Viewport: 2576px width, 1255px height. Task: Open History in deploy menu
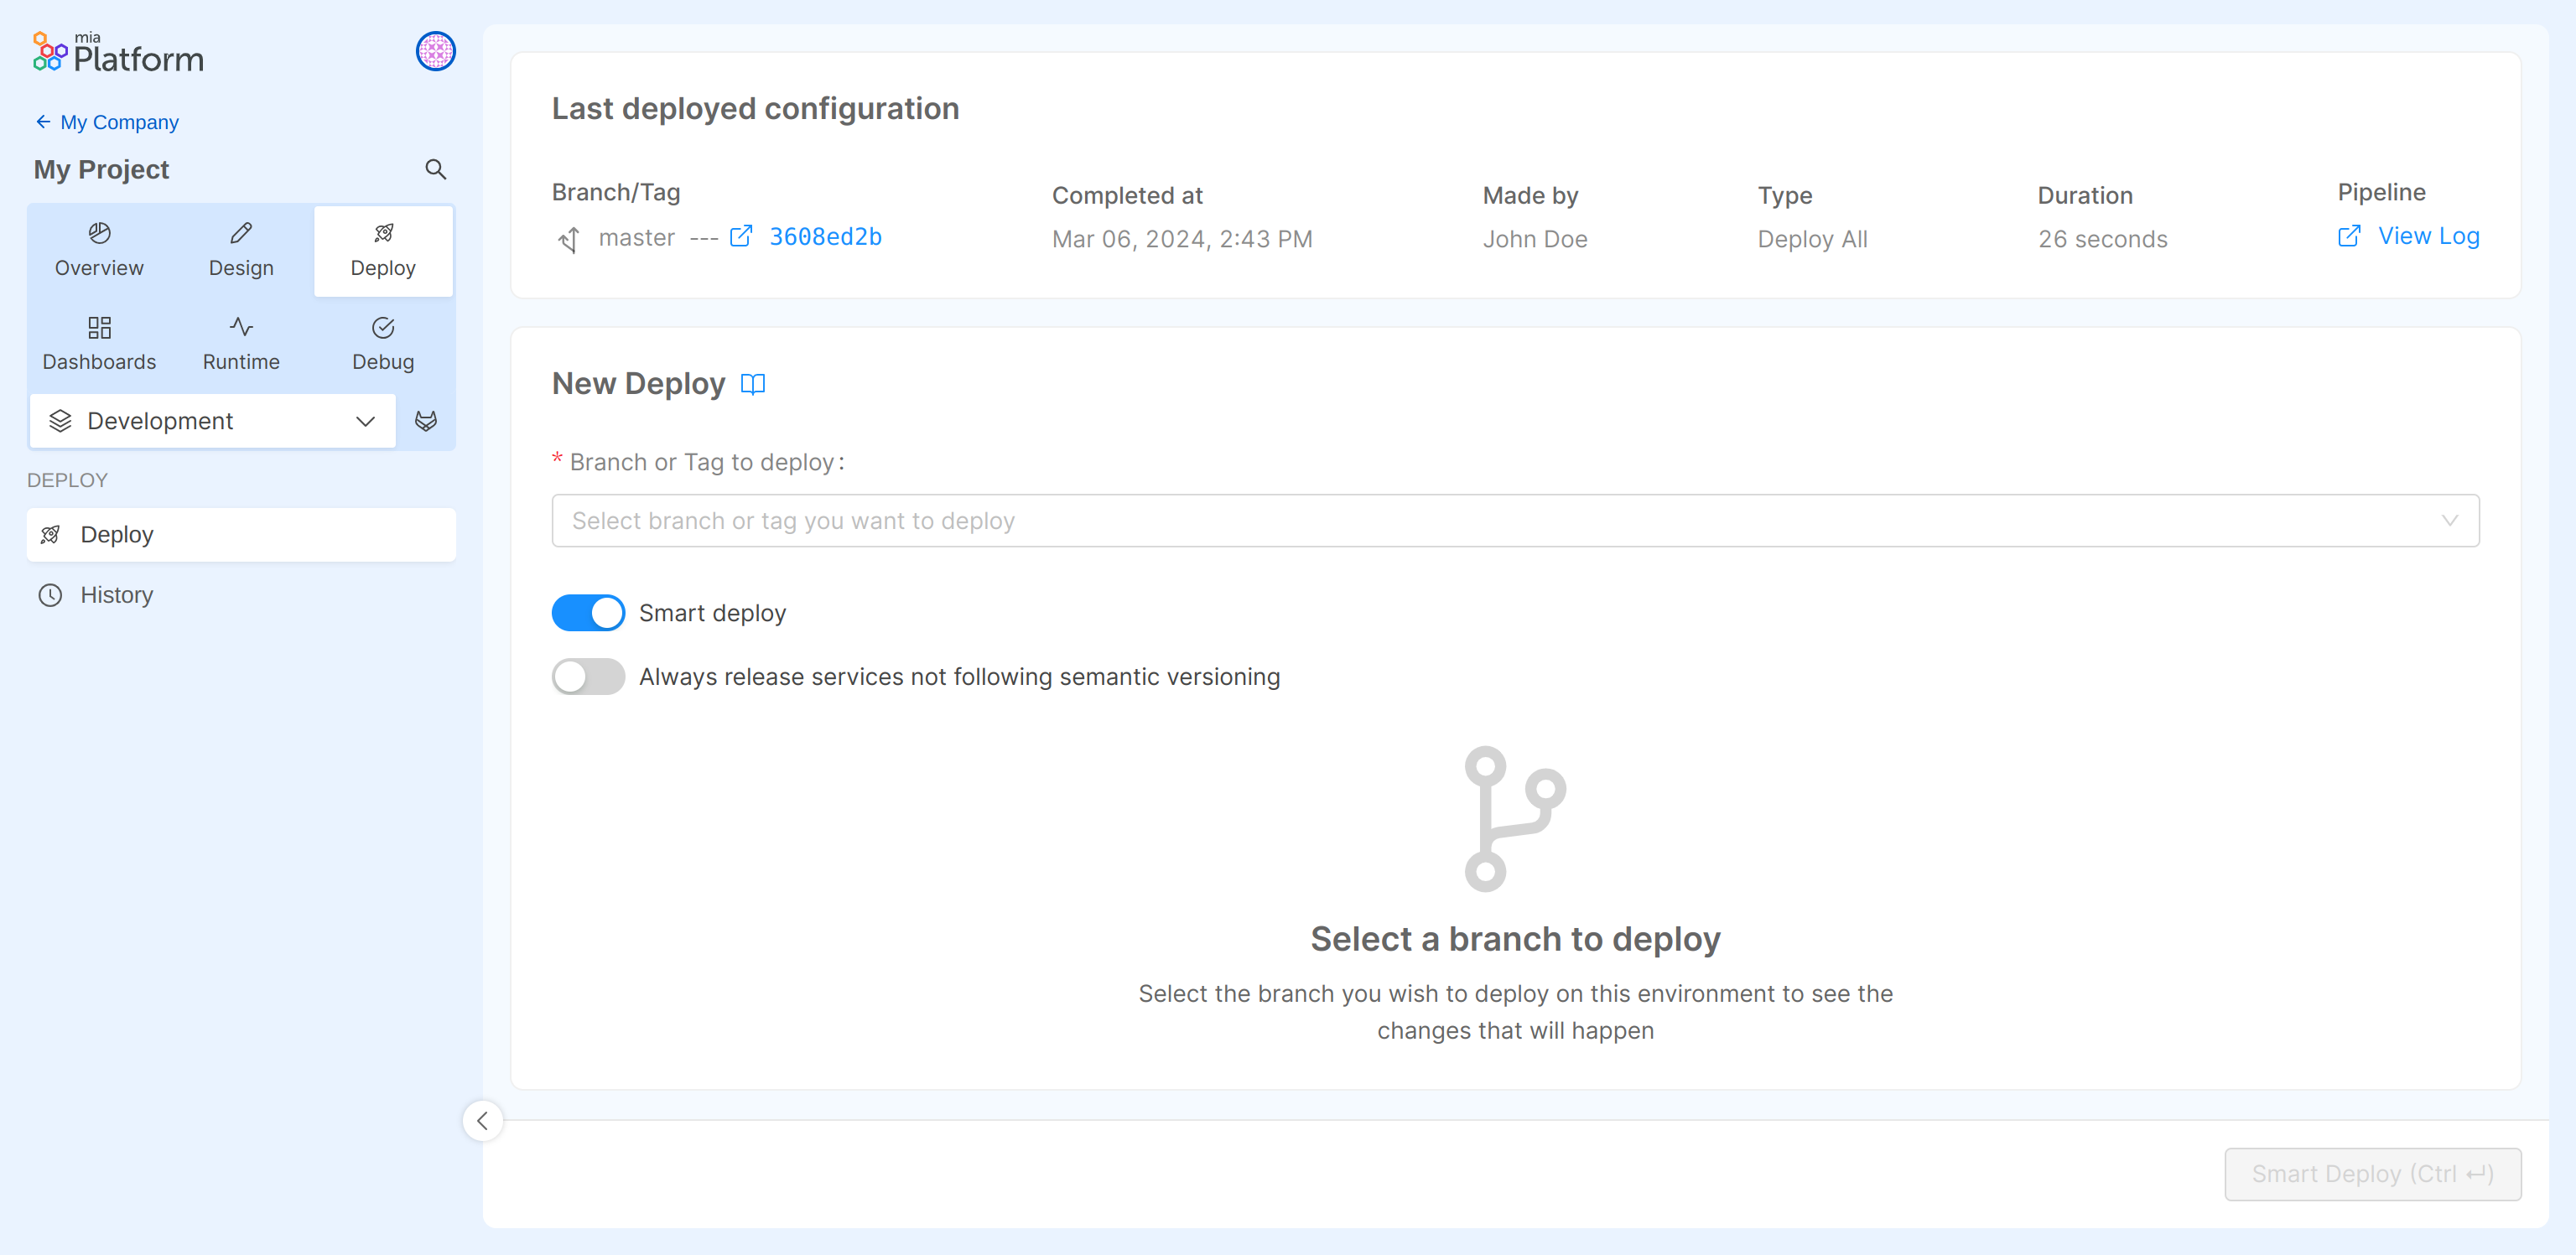[116, 595]
